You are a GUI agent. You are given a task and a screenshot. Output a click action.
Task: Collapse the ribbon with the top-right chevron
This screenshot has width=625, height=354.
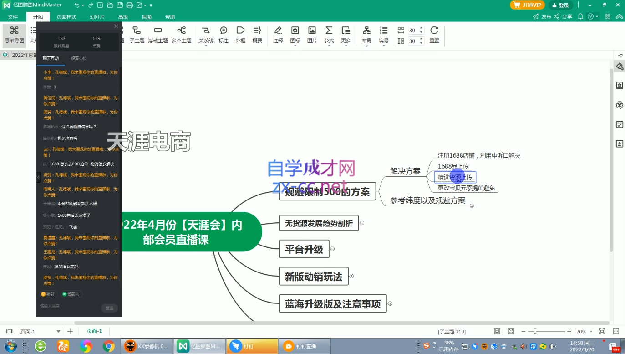[x=620, y=16]
